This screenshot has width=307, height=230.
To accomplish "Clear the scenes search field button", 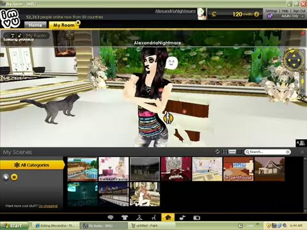I will [288, 152].
